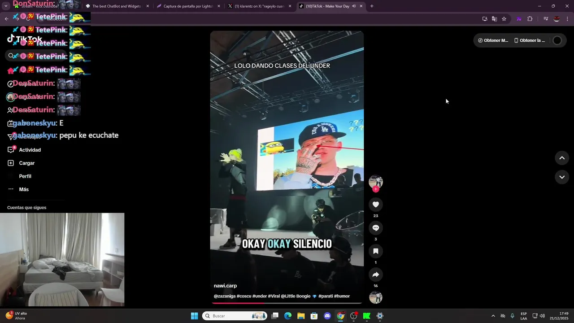The image size is (574, 323).
Task: Click the translate page icon
Action: click(x=494, y=19)
